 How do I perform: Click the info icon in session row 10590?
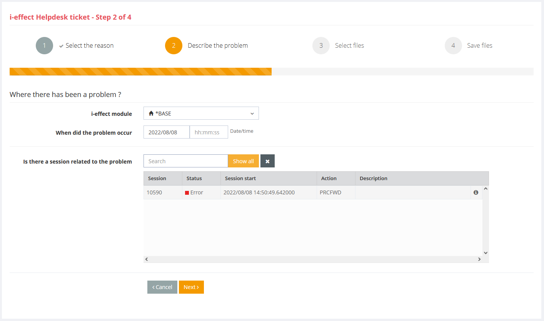pos(476,192)
